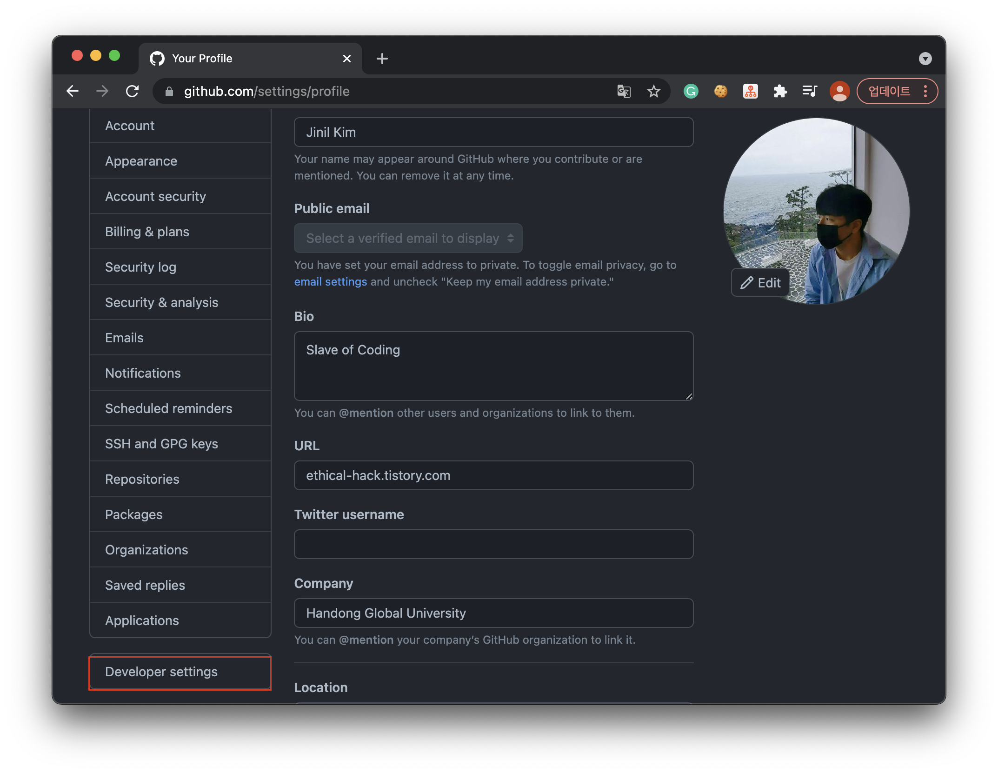The width and height of the screenshot is (998, 773).
Task: Follow the email settings link
Action: (x=331, y=282)
